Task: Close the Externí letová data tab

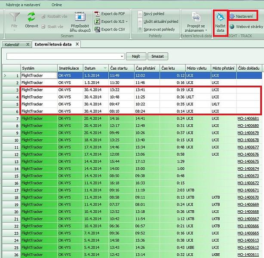Action: (77, 44)
